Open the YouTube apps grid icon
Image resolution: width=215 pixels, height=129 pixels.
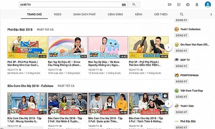click(x=179, y=5)
